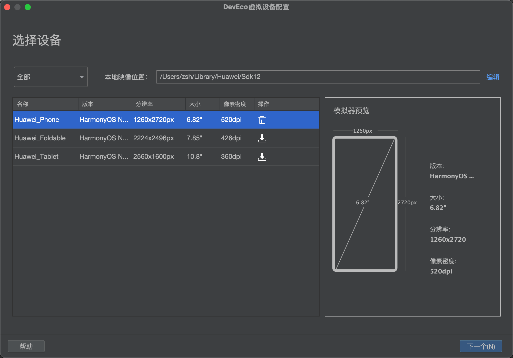This screenshot has height=358, width=513.
Task: Download the Huawei_Tablet image
Action: click(x=262, y=156)
